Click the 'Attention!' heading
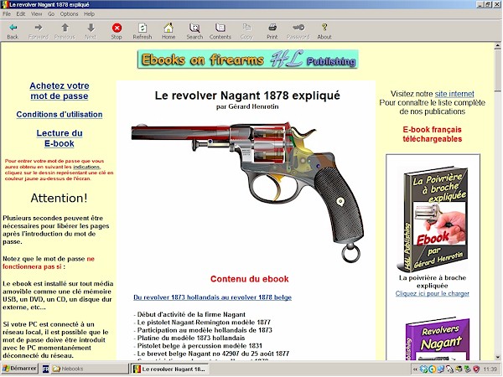Image resolution: width=503 pixels, height=377 pixels. [59, 198]
